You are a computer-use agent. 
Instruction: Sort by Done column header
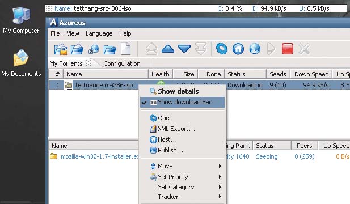click(211, 74)
